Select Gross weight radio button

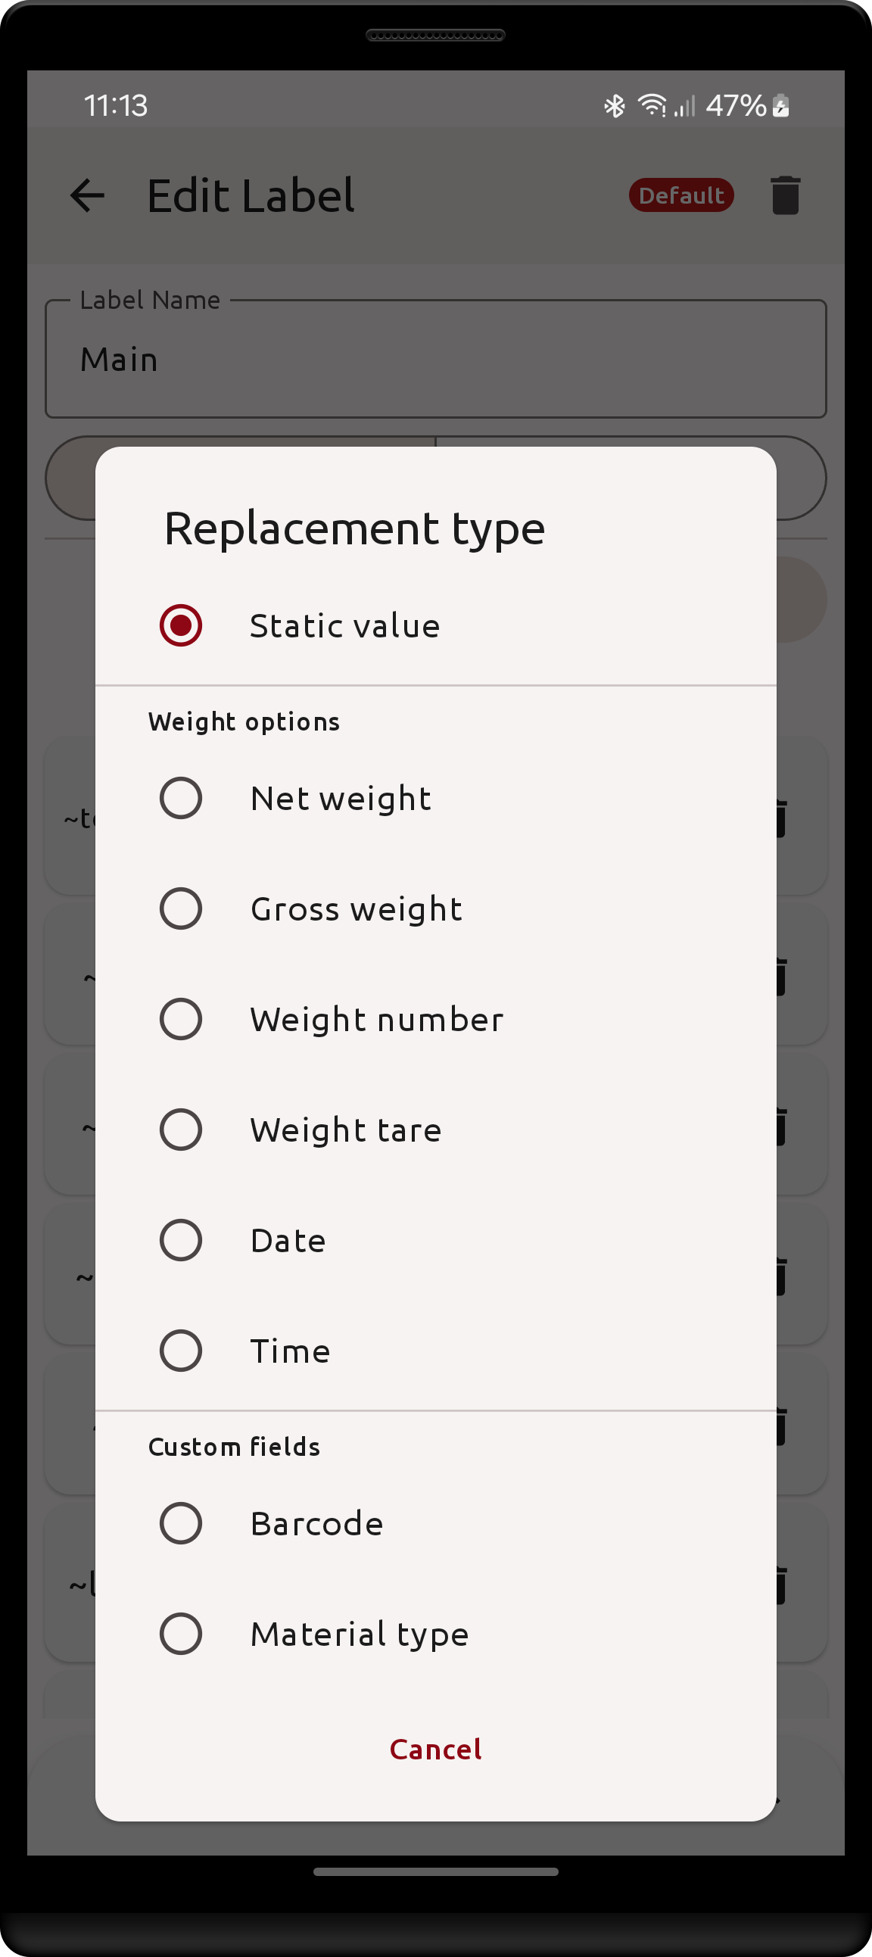tap(181, 908)
